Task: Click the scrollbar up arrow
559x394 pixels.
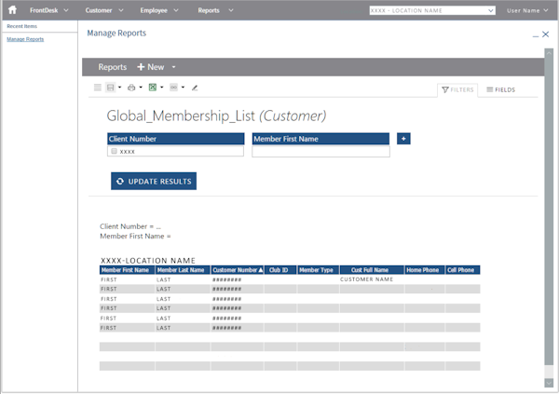Action: click(549, 53)
